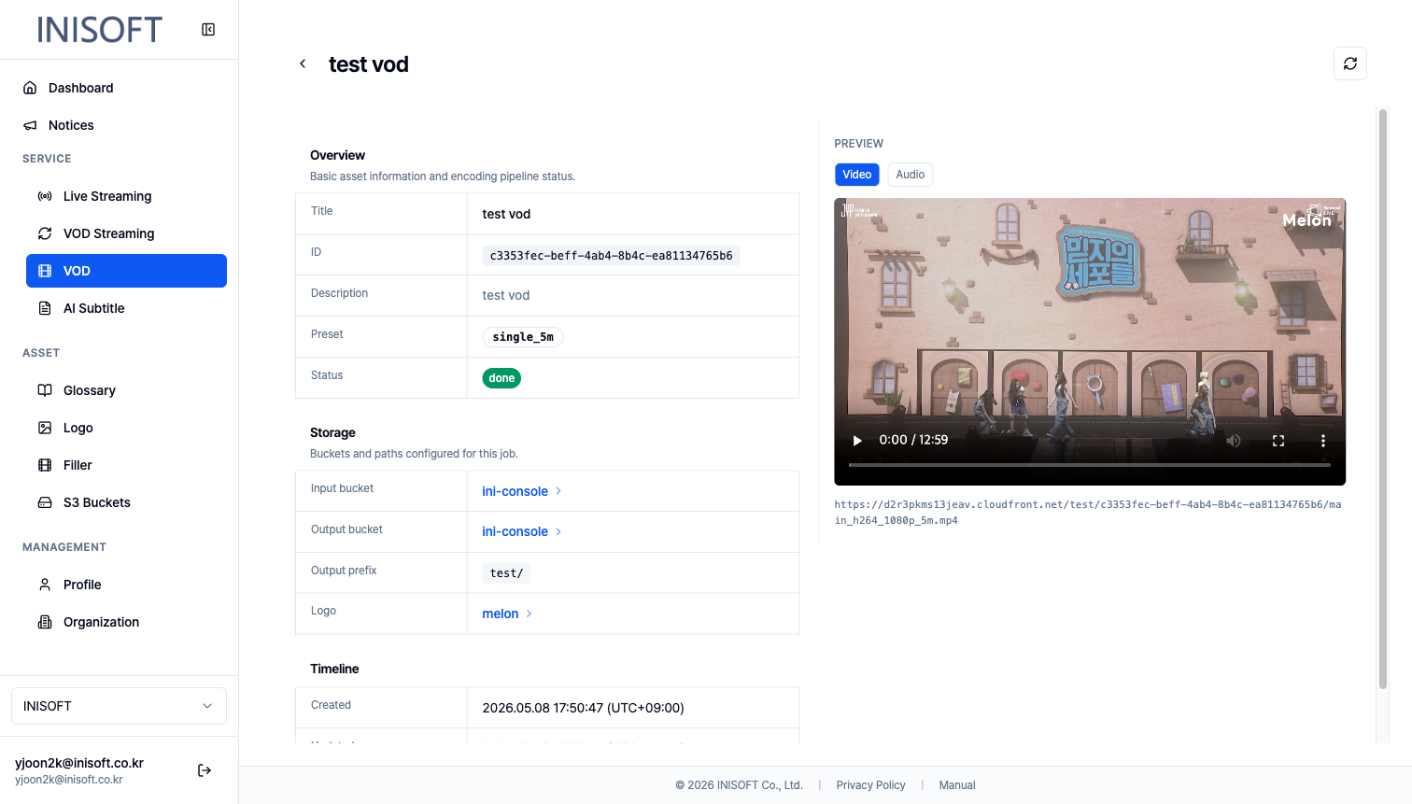The height and width of the screenshot is (804, 1412).
Task: Click the yjoon2k@inisoft.co.kr account name
Action: tap(79, 763)
